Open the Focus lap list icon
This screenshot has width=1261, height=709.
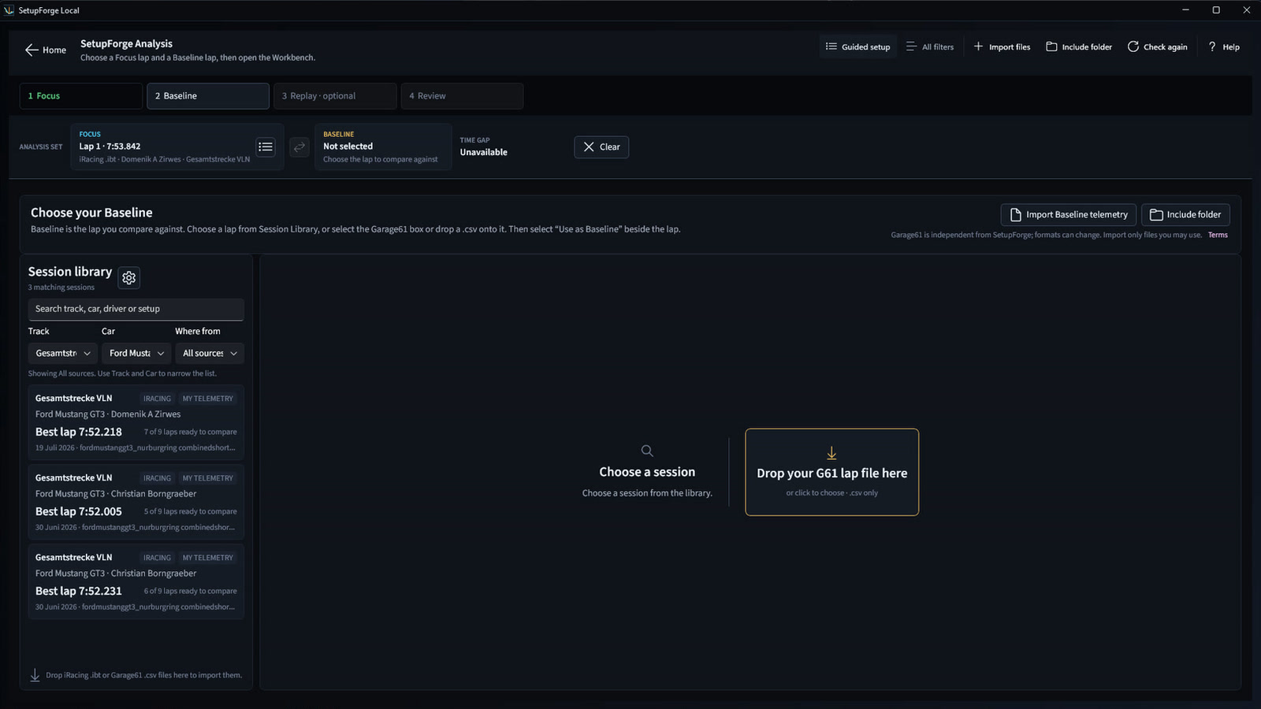click(x=266, y=147)
